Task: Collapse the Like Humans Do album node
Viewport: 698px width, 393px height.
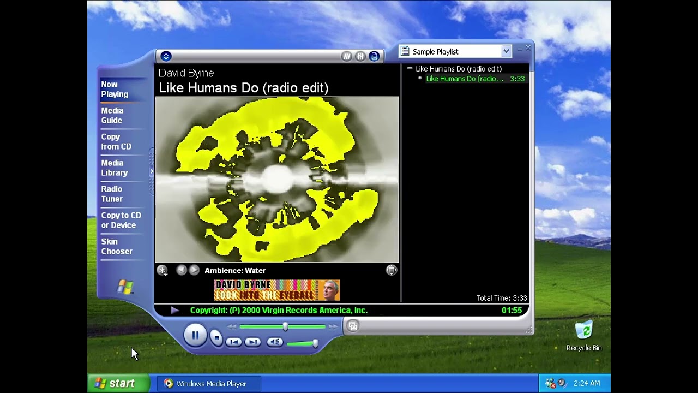Action: (x=410, y=69)
